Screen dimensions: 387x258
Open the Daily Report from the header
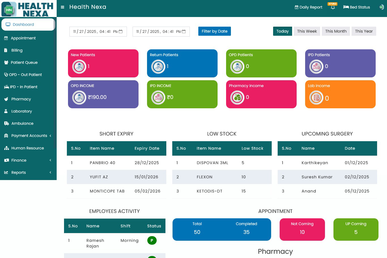point(309,7)
